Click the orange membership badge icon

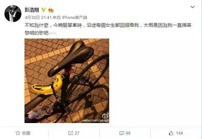click(x=51, y=10)
